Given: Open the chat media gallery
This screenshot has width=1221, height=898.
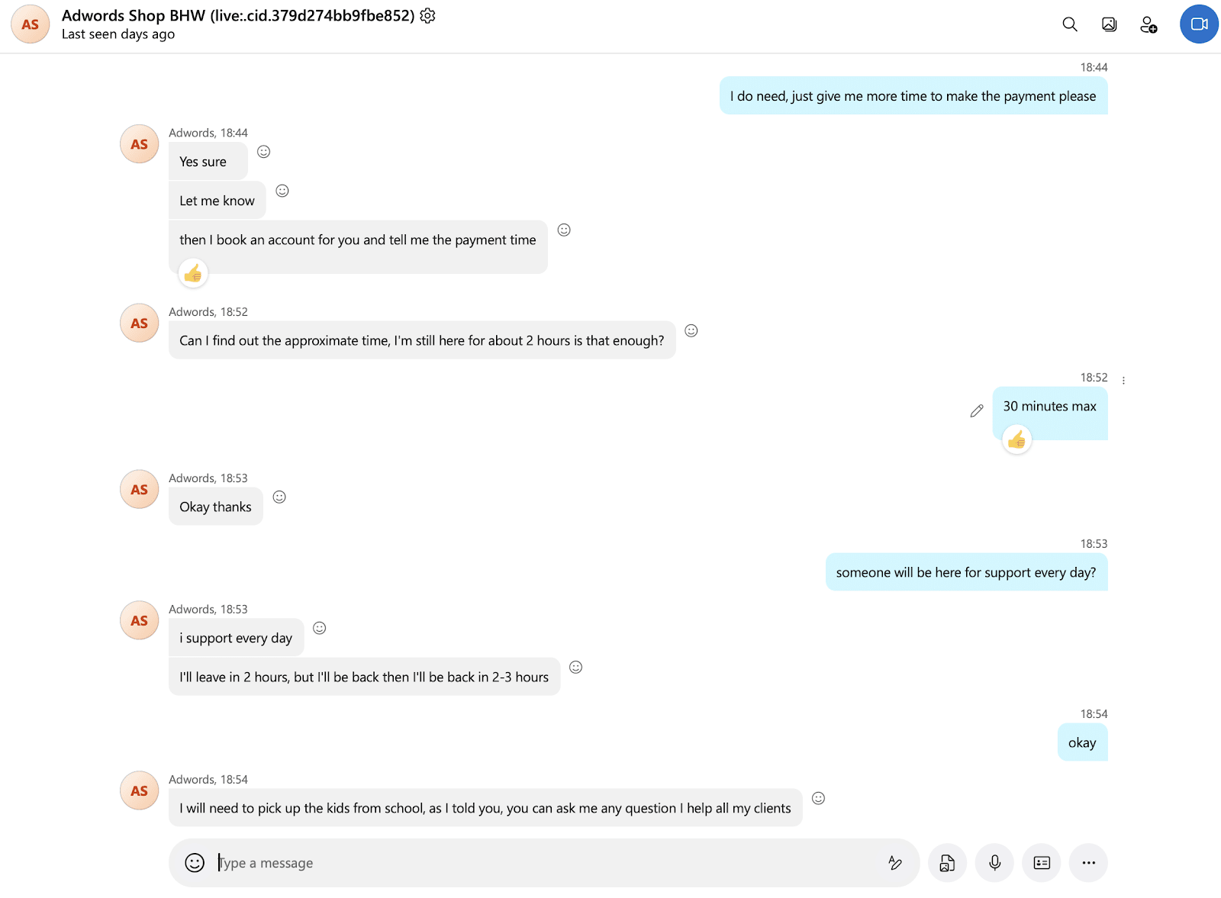Looking at the screenshot, I should pyautogui.click(x=1109, y=24).
